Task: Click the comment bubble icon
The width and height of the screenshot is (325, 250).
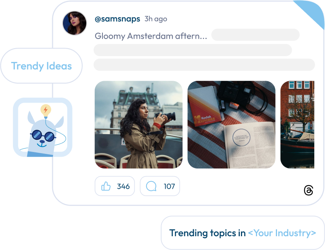Action: click(x=151, y=186)
